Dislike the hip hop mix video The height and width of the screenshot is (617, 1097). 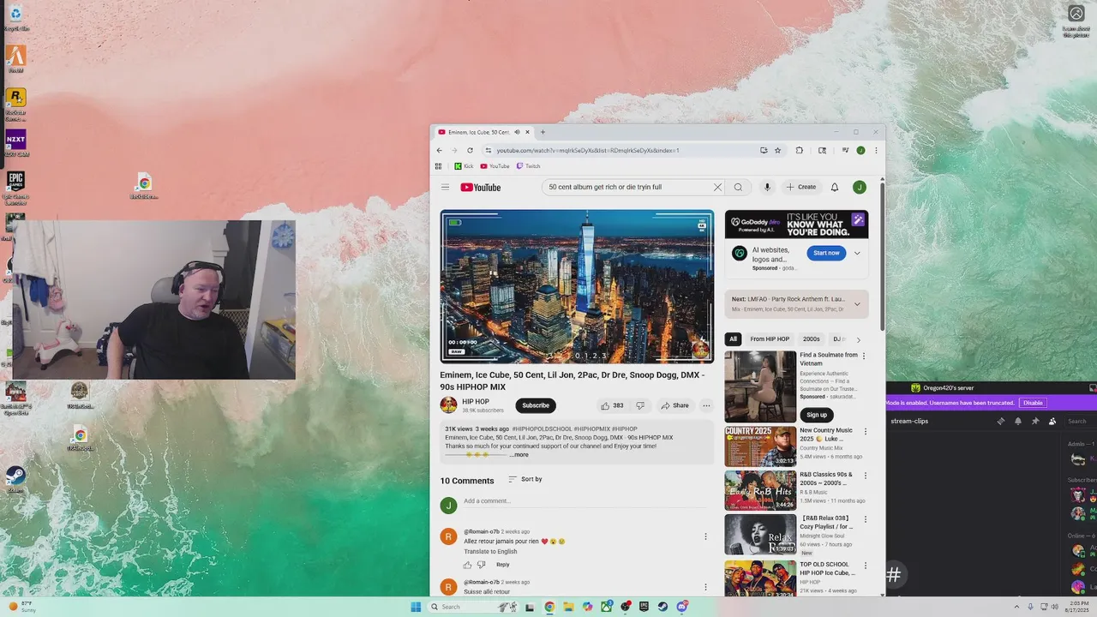[639, 405]
